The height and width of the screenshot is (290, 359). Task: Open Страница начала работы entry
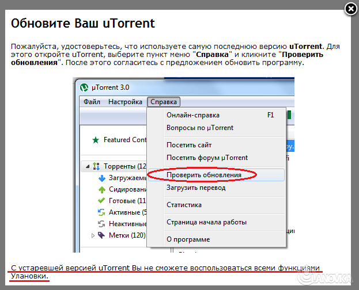click(x=216, y=222)
